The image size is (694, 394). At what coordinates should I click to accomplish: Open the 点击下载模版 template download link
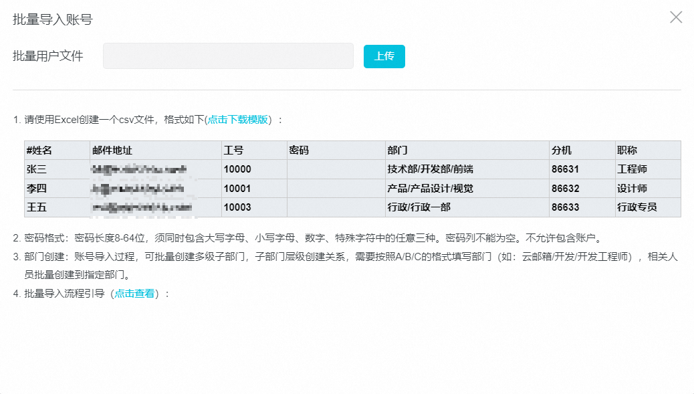tap(237, 120)
